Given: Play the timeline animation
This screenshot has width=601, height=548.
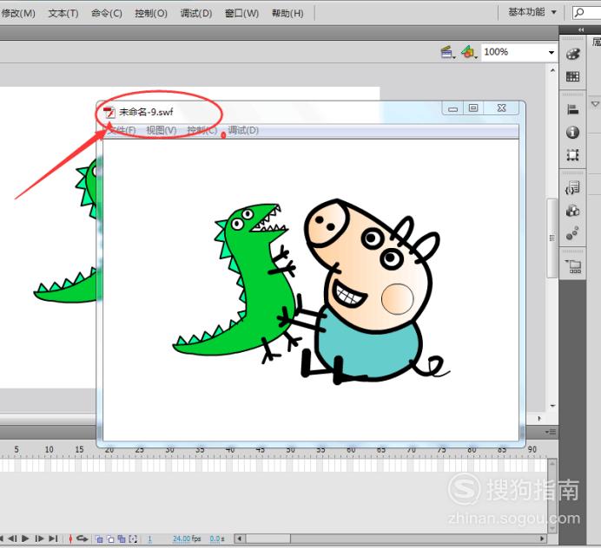Looking at the screenshot, I should [25, 538].
